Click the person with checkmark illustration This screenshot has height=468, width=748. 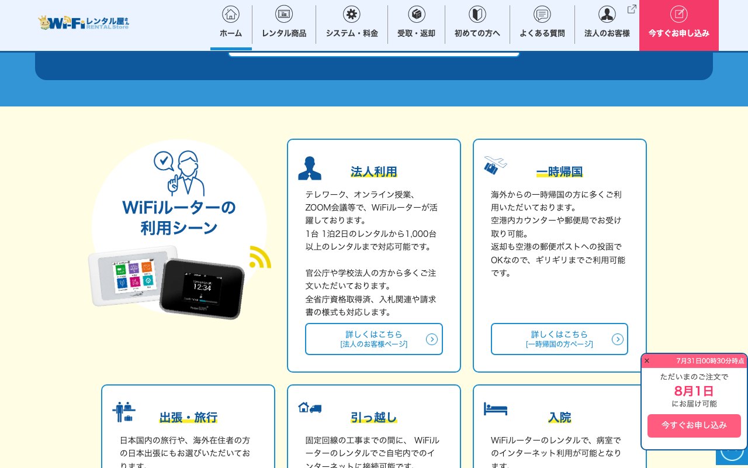point(179,173)
